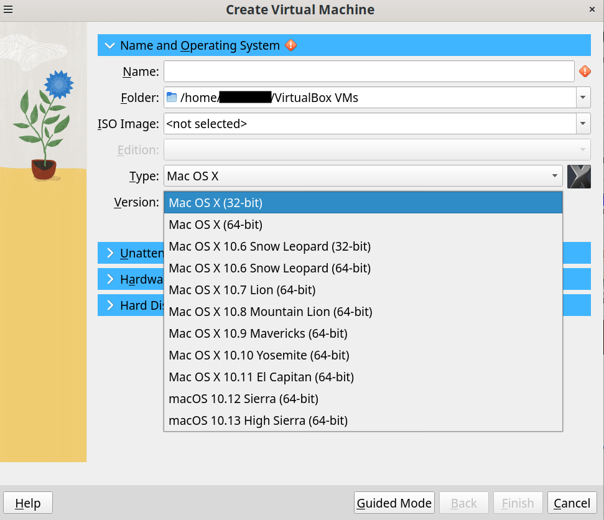Click the Mac OS X type logo icon
Viewport: 604px width, 520px height.
click(578, 177)
